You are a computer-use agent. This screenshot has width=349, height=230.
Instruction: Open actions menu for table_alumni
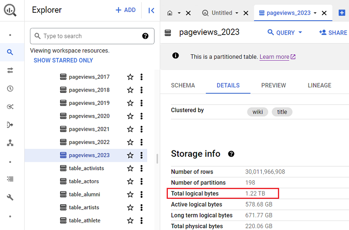(142, 195)
